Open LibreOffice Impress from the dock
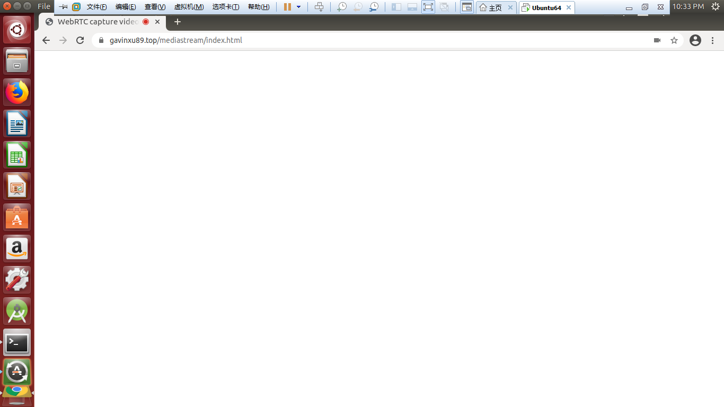The image size is (724, 407). tap(17, 186)
